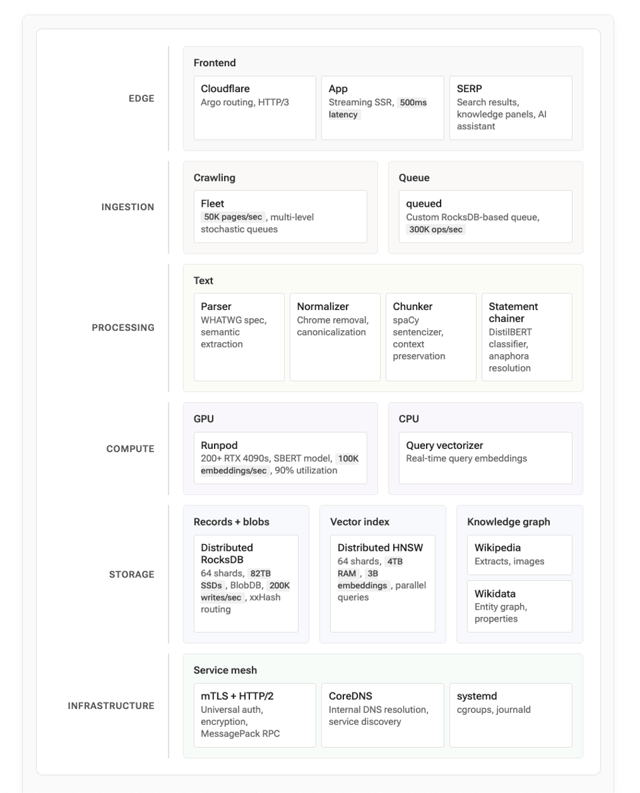This screenshot has width=640, height=793.
Task: Select the Wikipedia knowledge graph card
Action: pyautogui.click(x=519, y=554)
